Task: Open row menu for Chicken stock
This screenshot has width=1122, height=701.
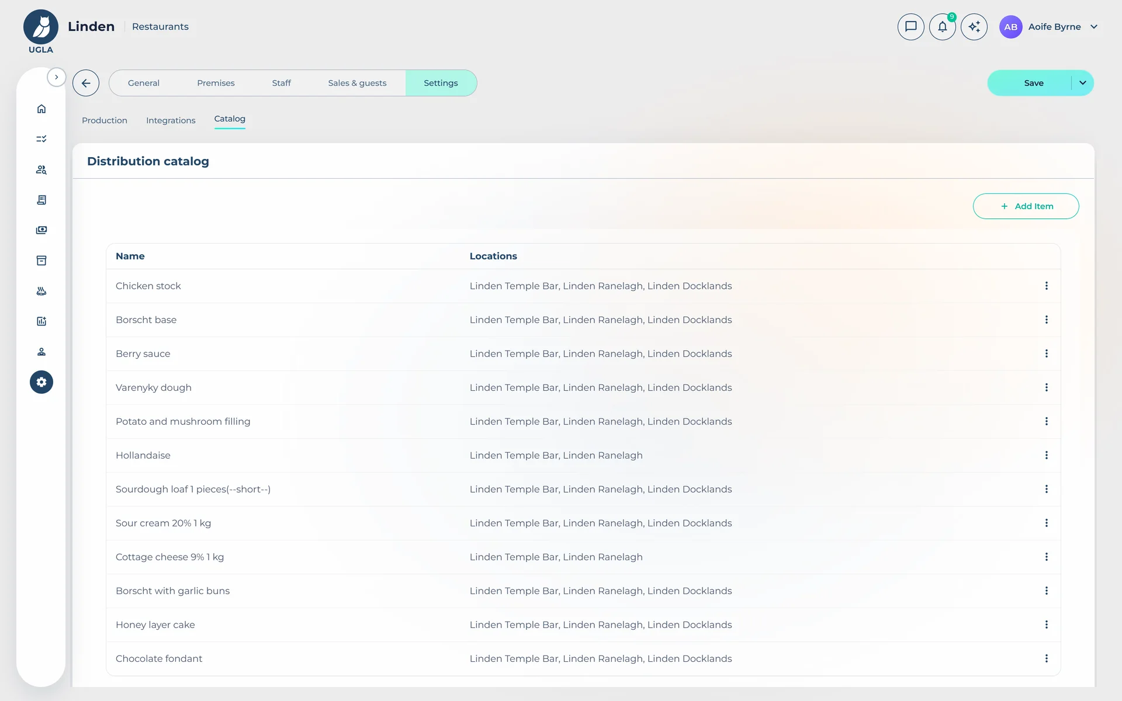Action: tap(1046, 286)
